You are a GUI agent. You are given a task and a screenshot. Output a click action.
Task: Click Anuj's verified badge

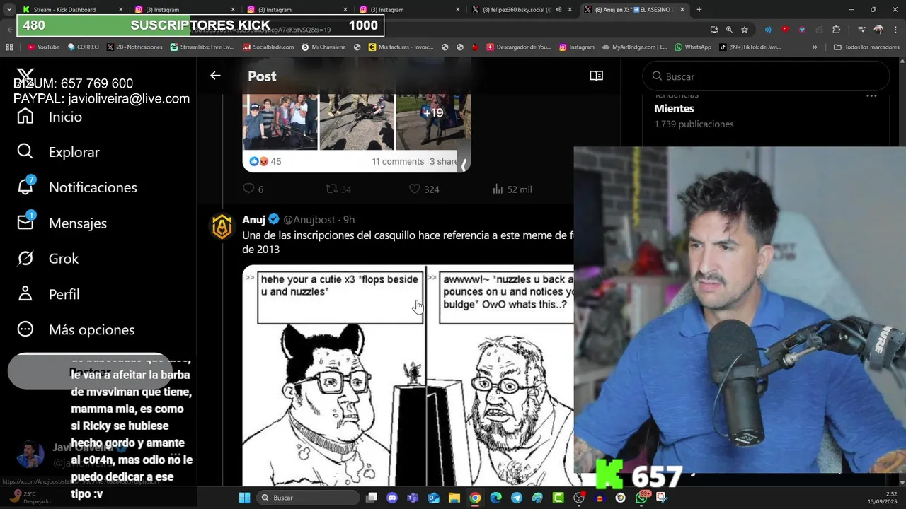coord(274,219)
